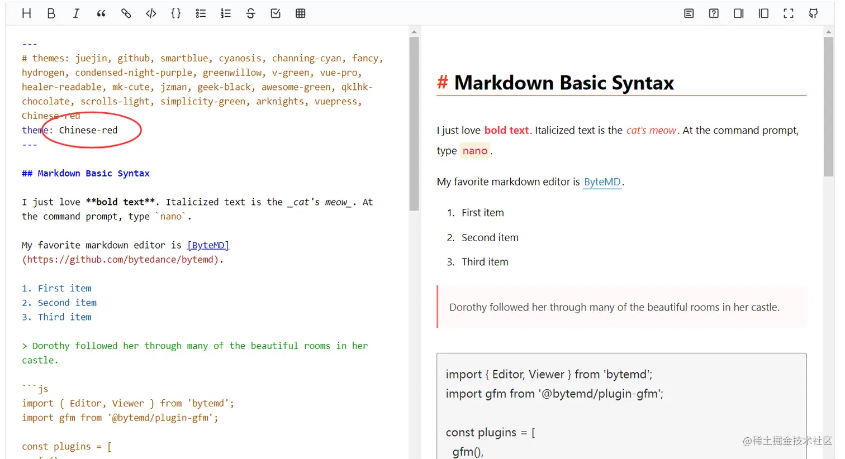Click the 'nano' inline code in preview
845x459 pixels.
(x=475, y=151)
